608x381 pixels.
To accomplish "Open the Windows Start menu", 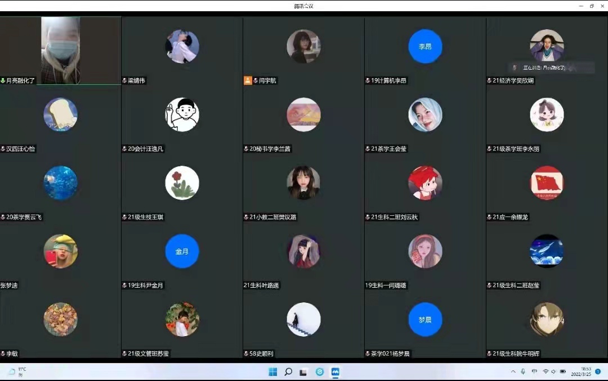I will click(x=273, y=371).
